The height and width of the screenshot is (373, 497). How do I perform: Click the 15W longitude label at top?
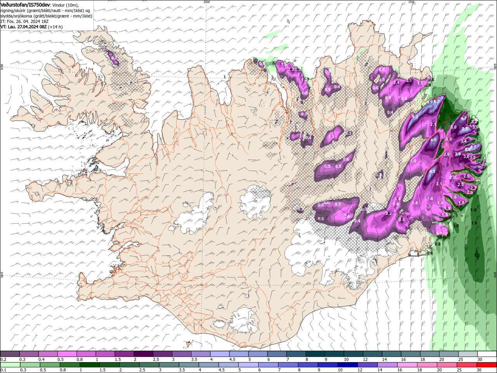(x=411, y=2)
